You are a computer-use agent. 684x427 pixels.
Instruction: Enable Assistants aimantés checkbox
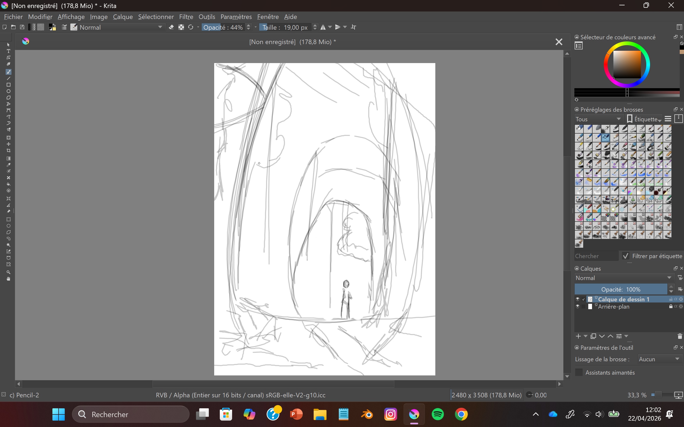(x=579, y=372)
